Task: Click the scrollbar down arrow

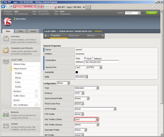Action: (162, 135)
